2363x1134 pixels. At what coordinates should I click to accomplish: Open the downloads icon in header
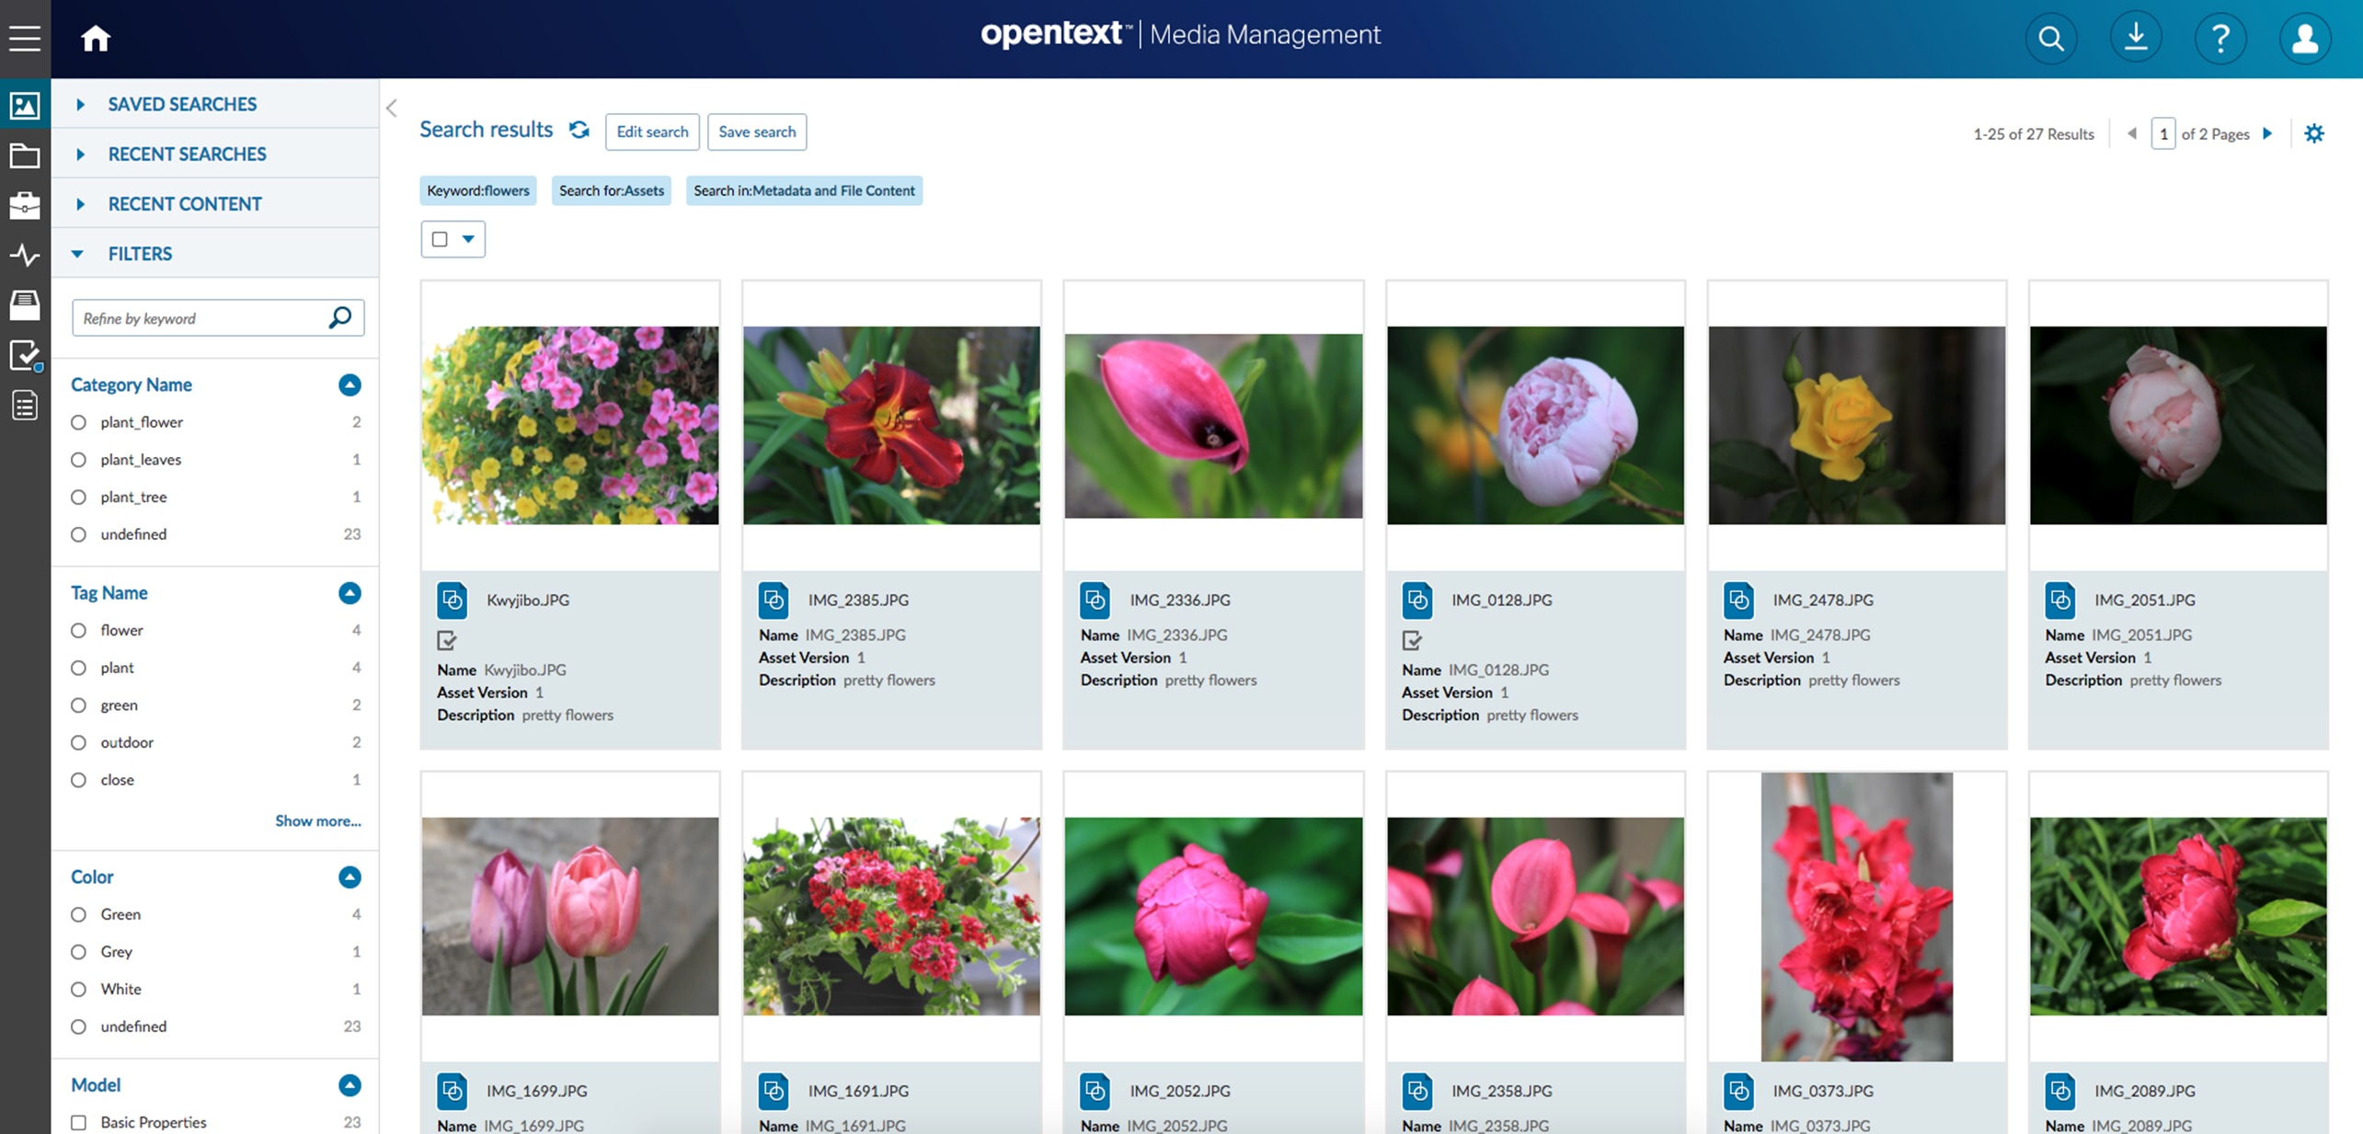pyautogui.click(x=2136, y=39)
